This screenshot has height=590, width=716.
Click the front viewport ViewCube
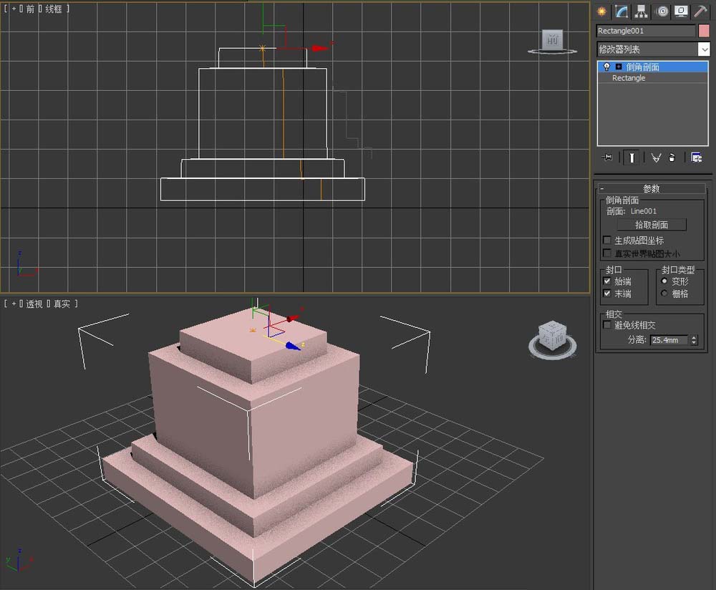click(552, 41)
